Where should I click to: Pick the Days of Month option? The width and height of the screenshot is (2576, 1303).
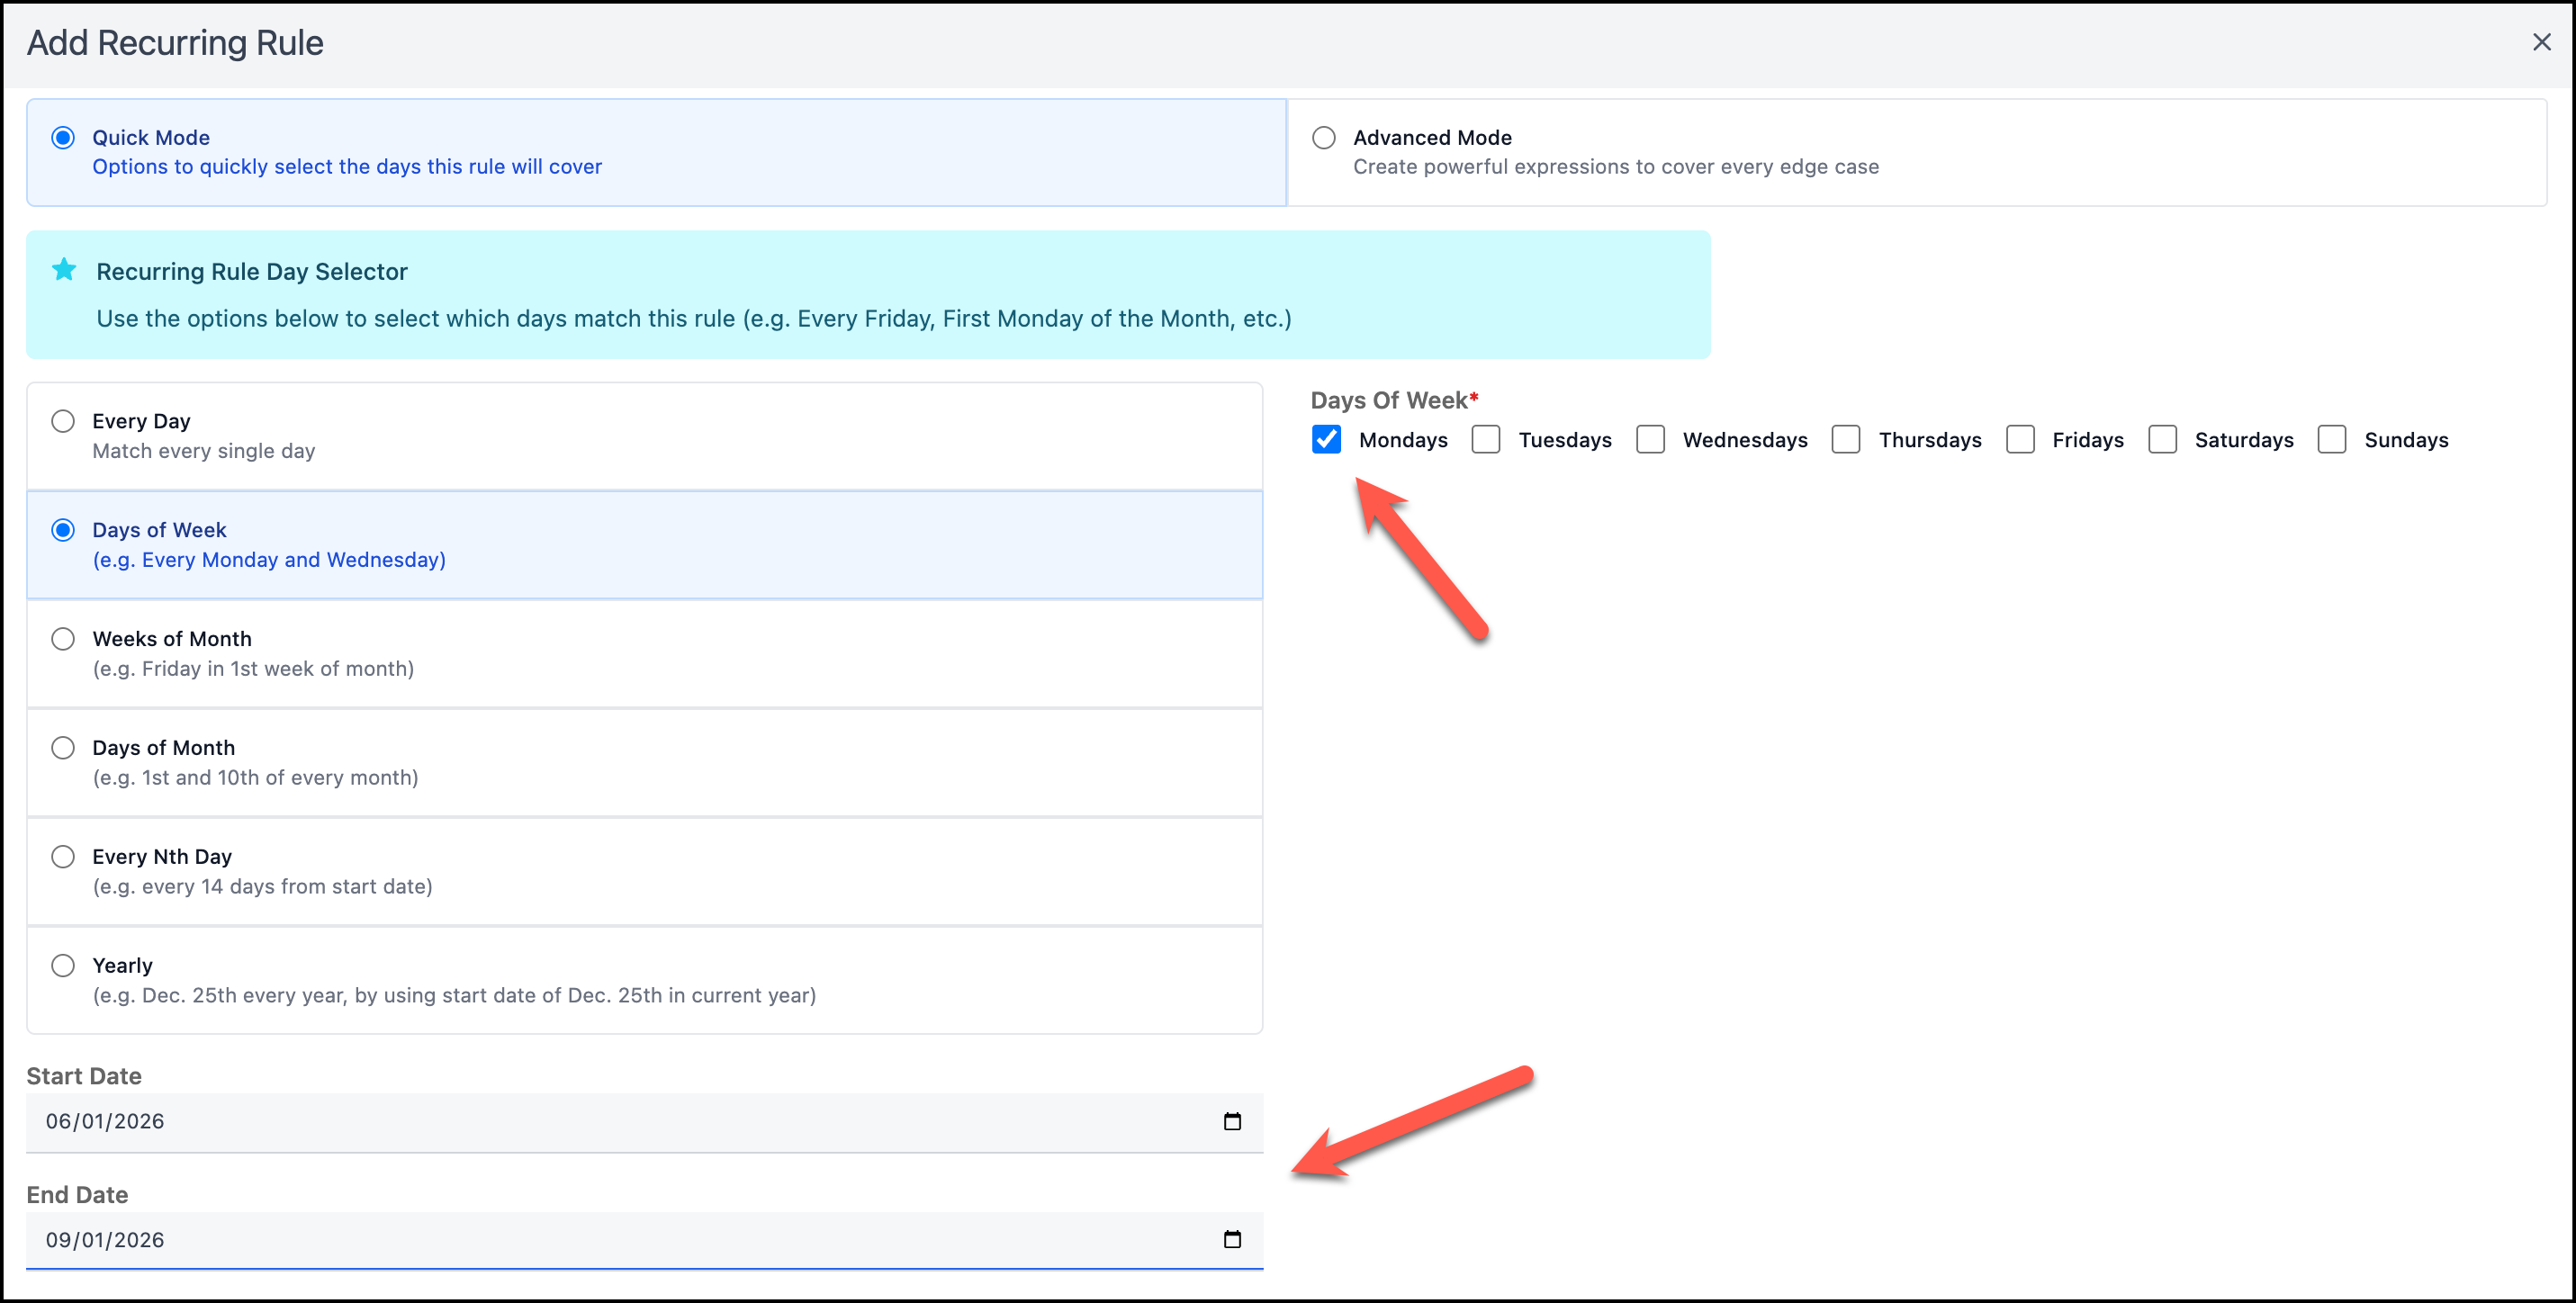(63, 748)
